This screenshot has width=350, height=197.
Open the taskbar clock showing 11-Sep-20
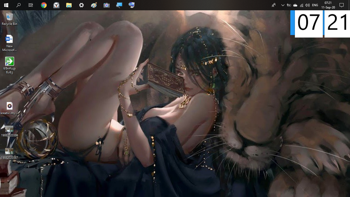(328, 5)
